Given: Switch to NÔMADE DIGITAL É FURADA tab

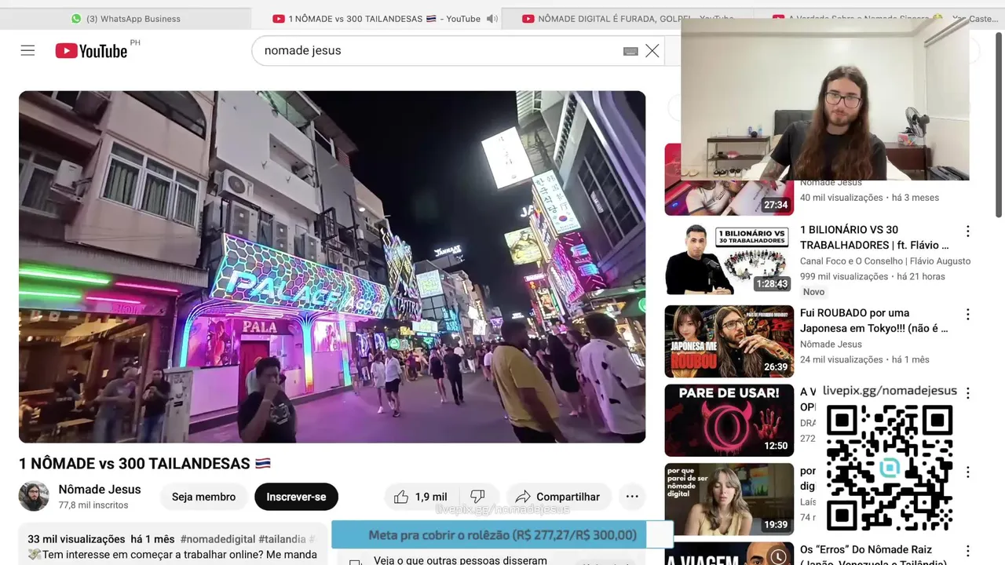Looking at the screenshot, I should (628, 19).
